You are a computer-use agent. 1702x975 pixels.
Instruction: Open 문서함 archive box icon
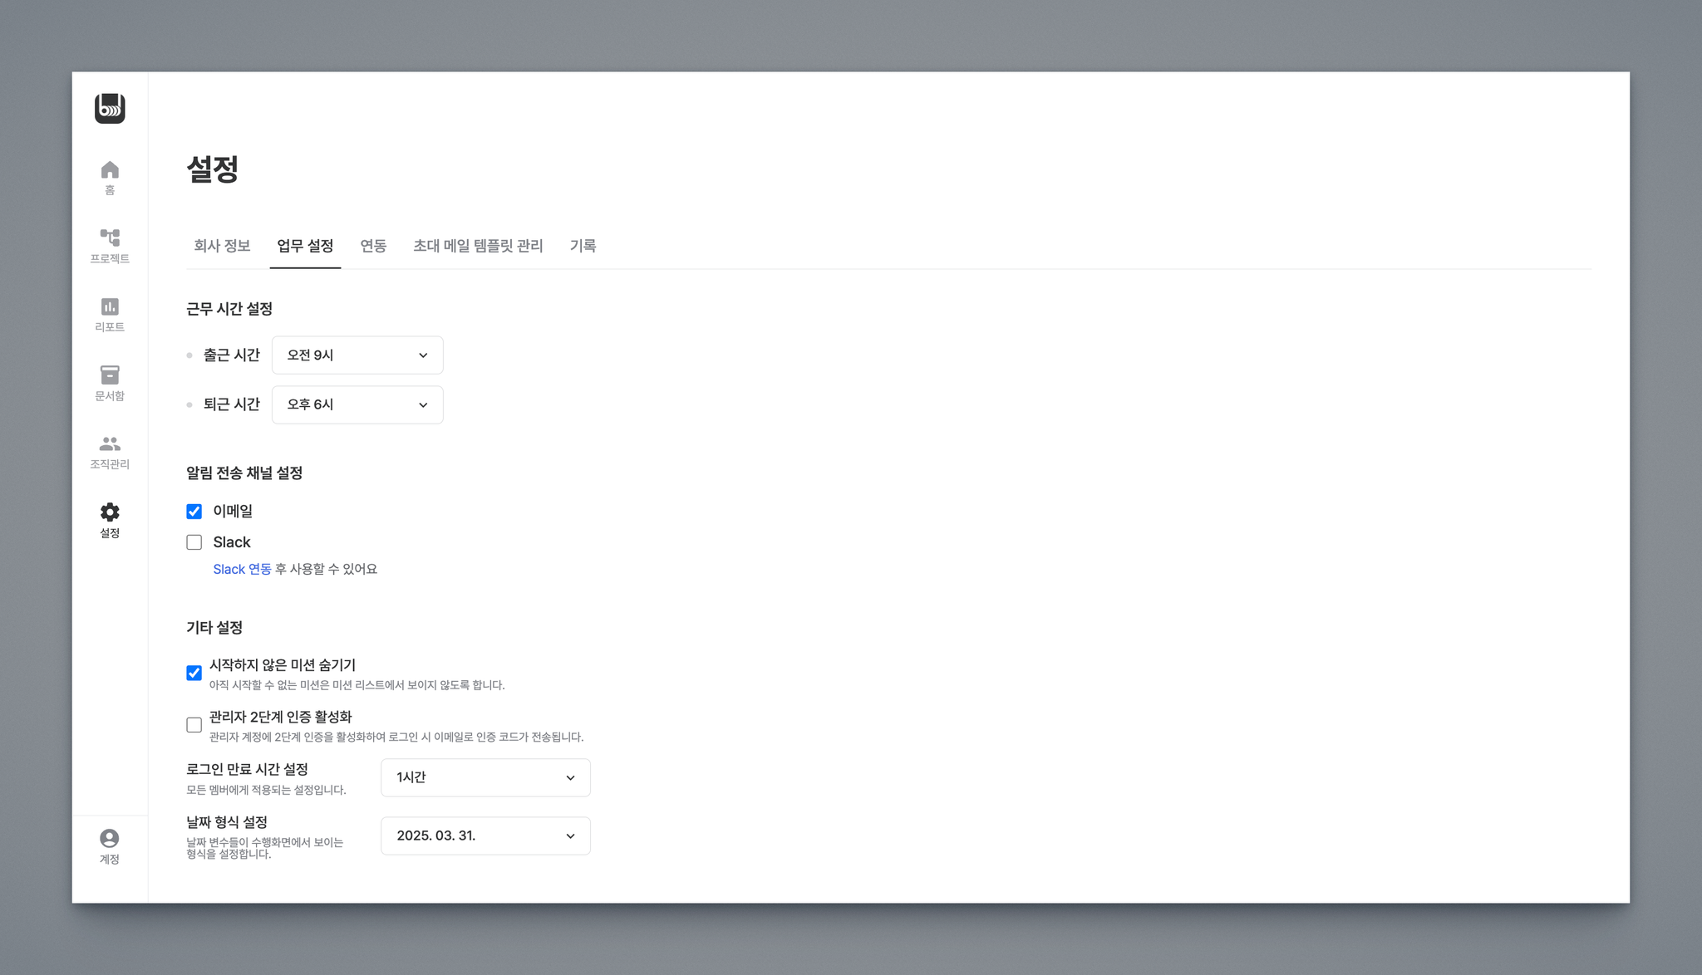pyautogui.click(x=110, y=375)
